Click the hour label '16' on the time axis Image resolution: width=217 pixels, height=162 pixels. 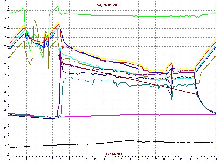pos(147,159)
